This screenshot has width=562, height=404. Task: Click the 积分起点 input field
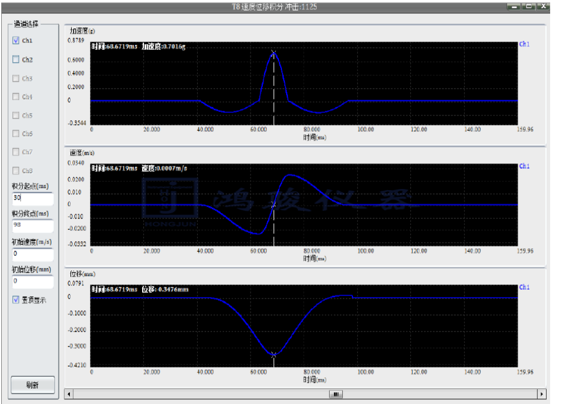pyautogui.click(x=32, y=198)
